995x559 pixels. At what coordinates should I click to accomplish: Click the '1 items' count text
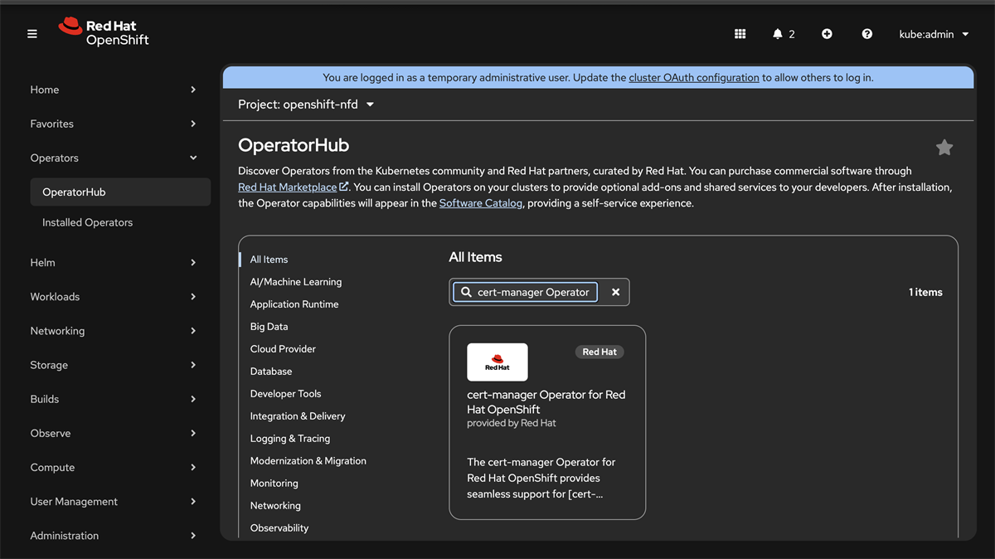(925, 292)
